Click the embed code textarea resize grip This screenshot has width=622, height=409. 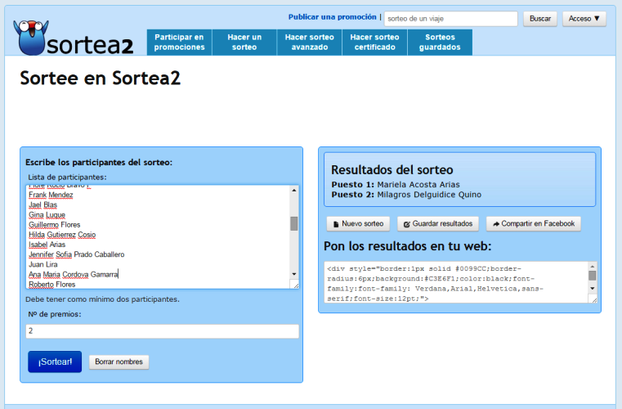593,299
